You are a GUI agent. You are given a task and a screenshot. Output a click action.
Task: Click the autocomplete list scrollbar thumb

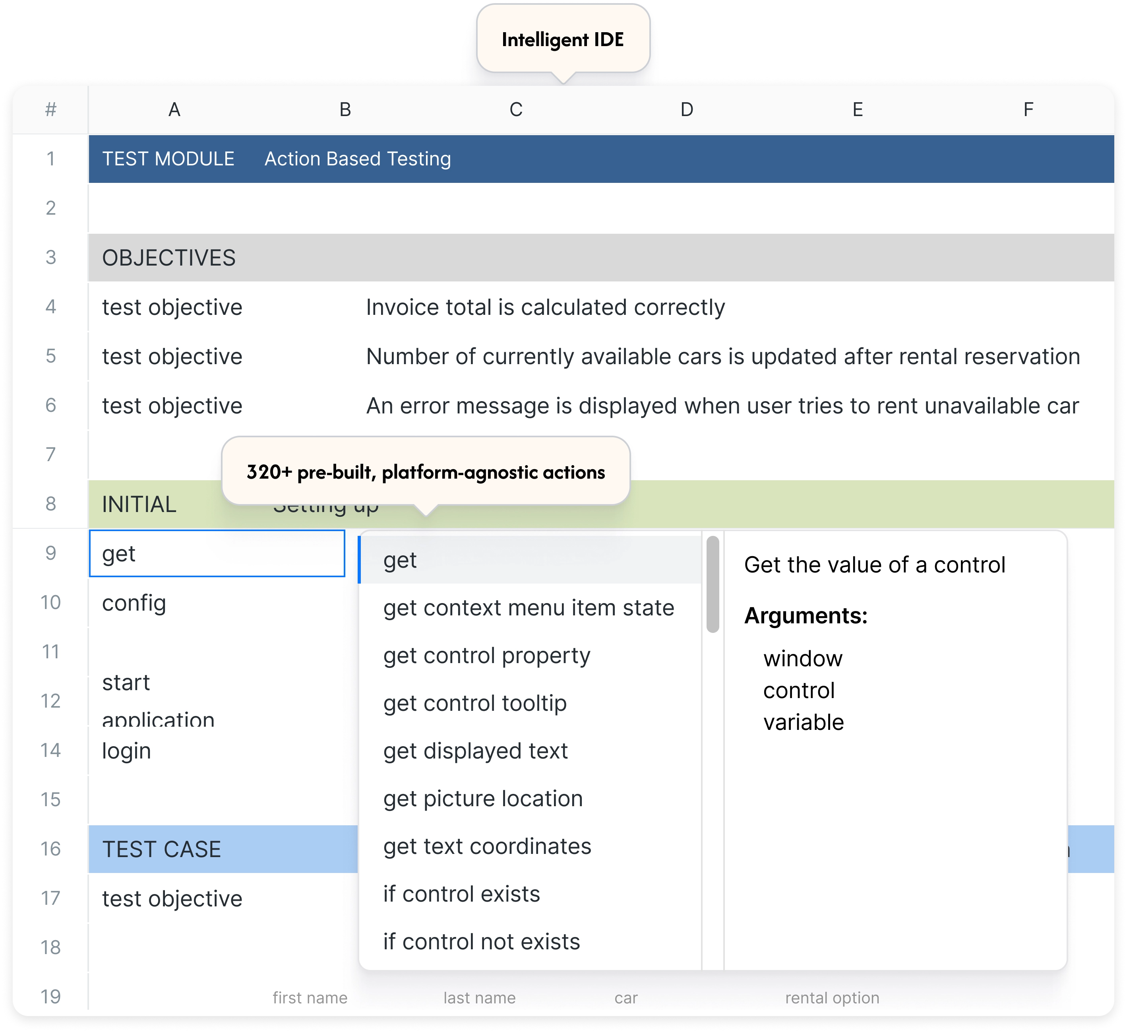[x=713, y=584]
